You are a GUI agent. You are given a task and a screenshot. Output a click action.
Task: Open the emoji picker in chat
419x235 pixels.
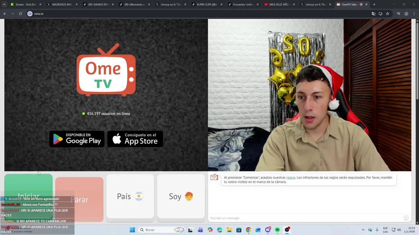[x=406, y=218]
